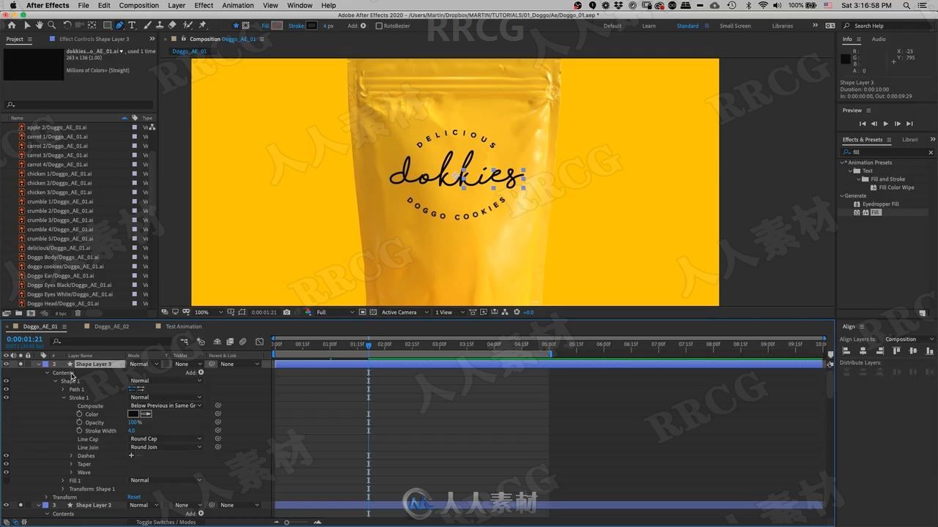The width and height of the screenshot is (938, 527).
Task: Toggle Dashes eye visibility
Action: (x=6, y=455)
